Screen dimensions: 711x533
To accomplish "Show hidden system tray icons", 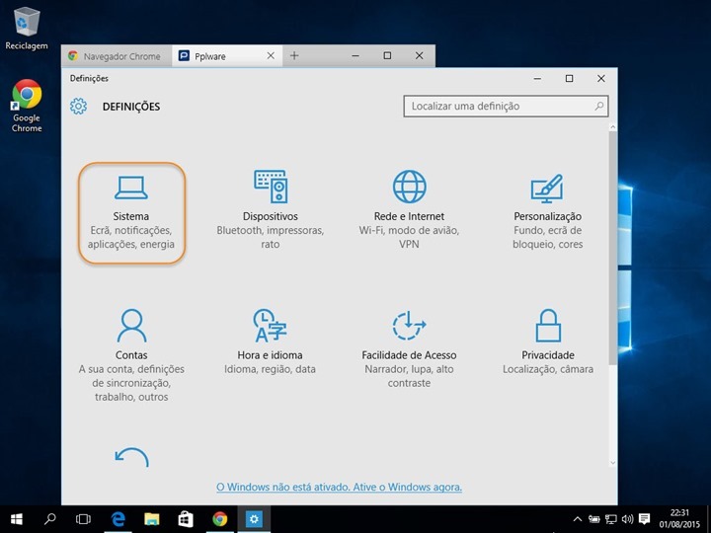I will [x=578, y=519].
